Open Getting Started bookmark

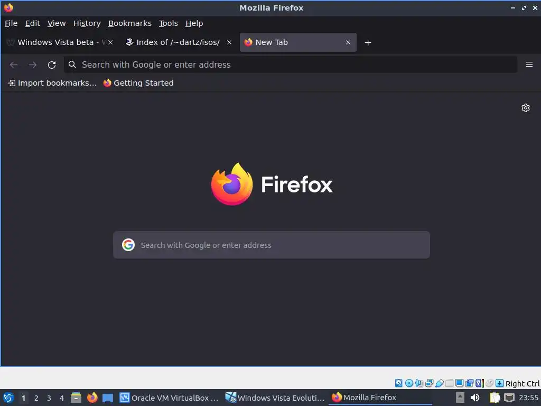point(138,83)
